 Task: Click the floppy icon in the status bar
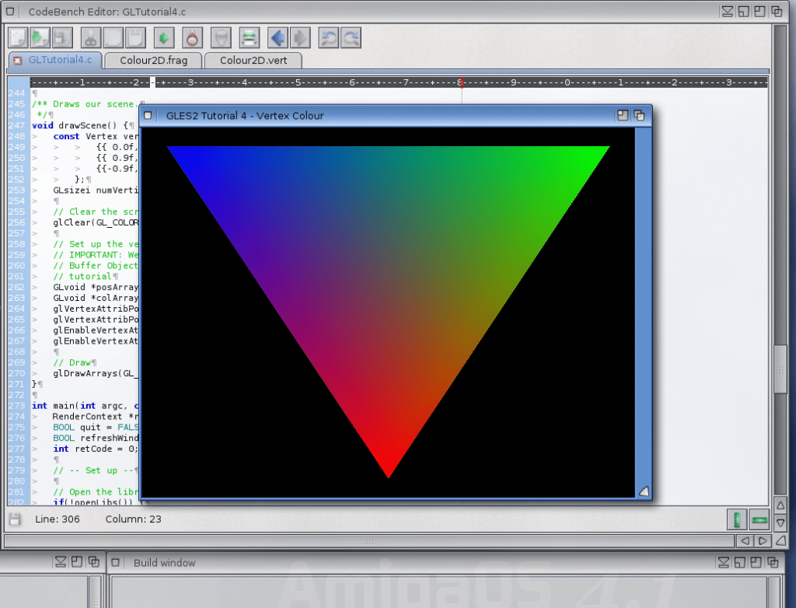click(x=15, y=519)
